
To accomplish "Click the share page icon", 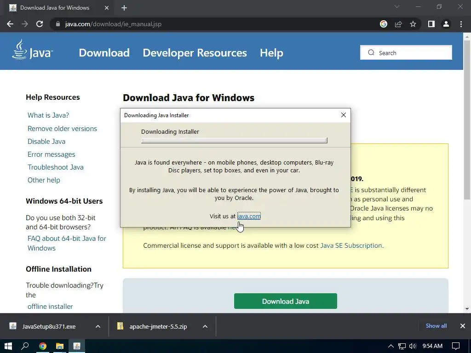I will click(x=398, y=24).
